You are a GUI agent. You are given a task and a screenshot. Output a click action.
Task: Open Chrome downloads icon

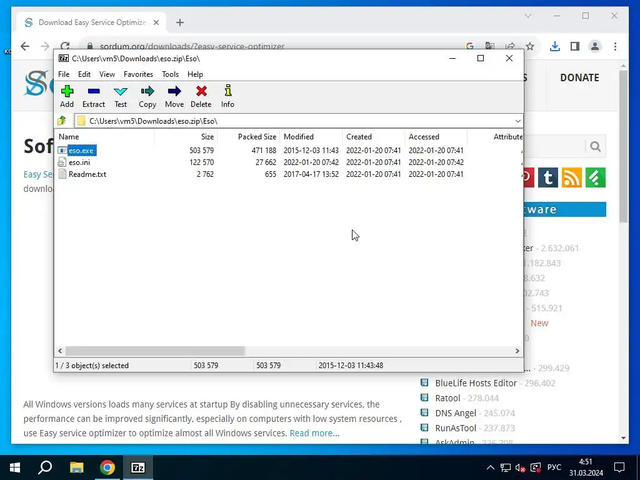tap(555, 46)
